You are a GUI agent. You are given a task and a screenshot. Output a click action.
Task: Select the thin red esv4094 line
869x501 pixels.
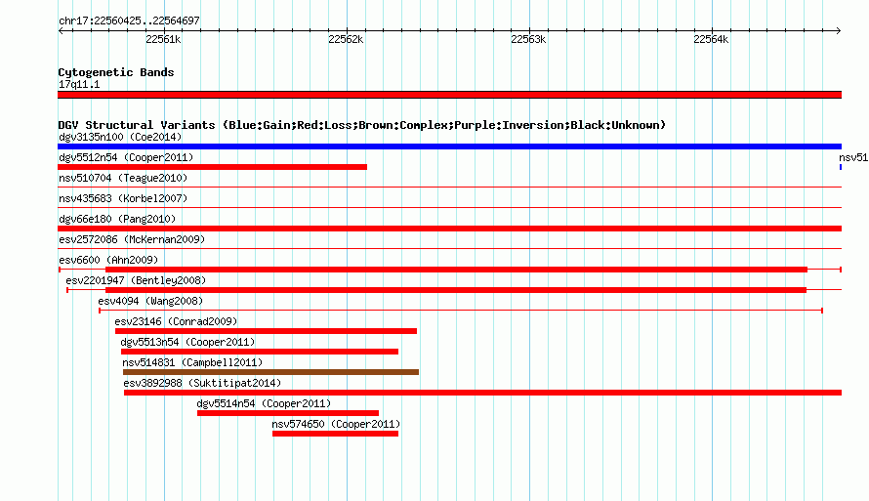461,311
